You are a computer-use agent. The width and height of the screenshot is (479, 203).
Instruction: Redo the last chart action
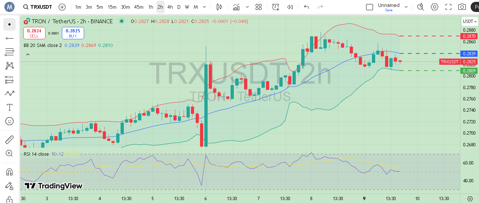click(320, 7)
